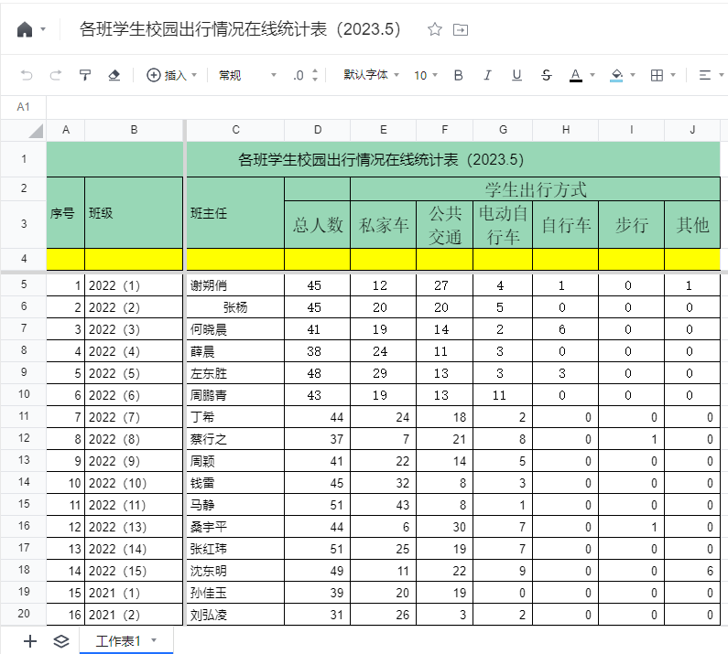Click the A1 cell name box
Screen dimensions: 728x654
(23, 107)
